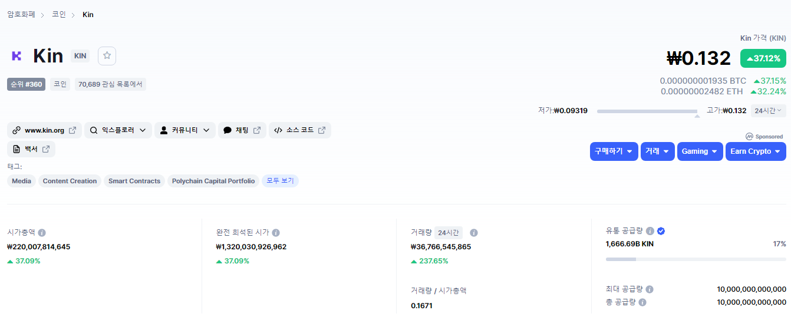Click info icon next to 최대 공급량

coord(649,289)
